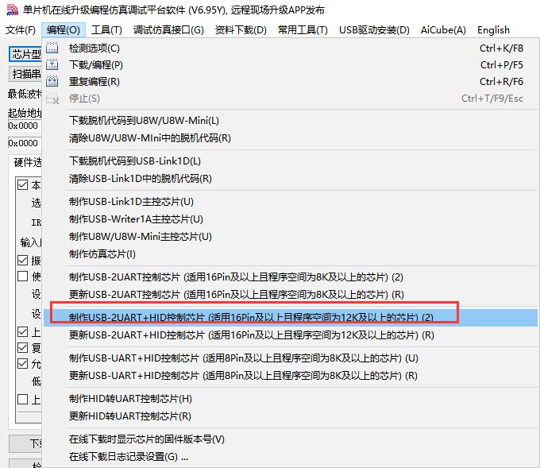Click the second 0x0000 address field

[x=25, y=143]
